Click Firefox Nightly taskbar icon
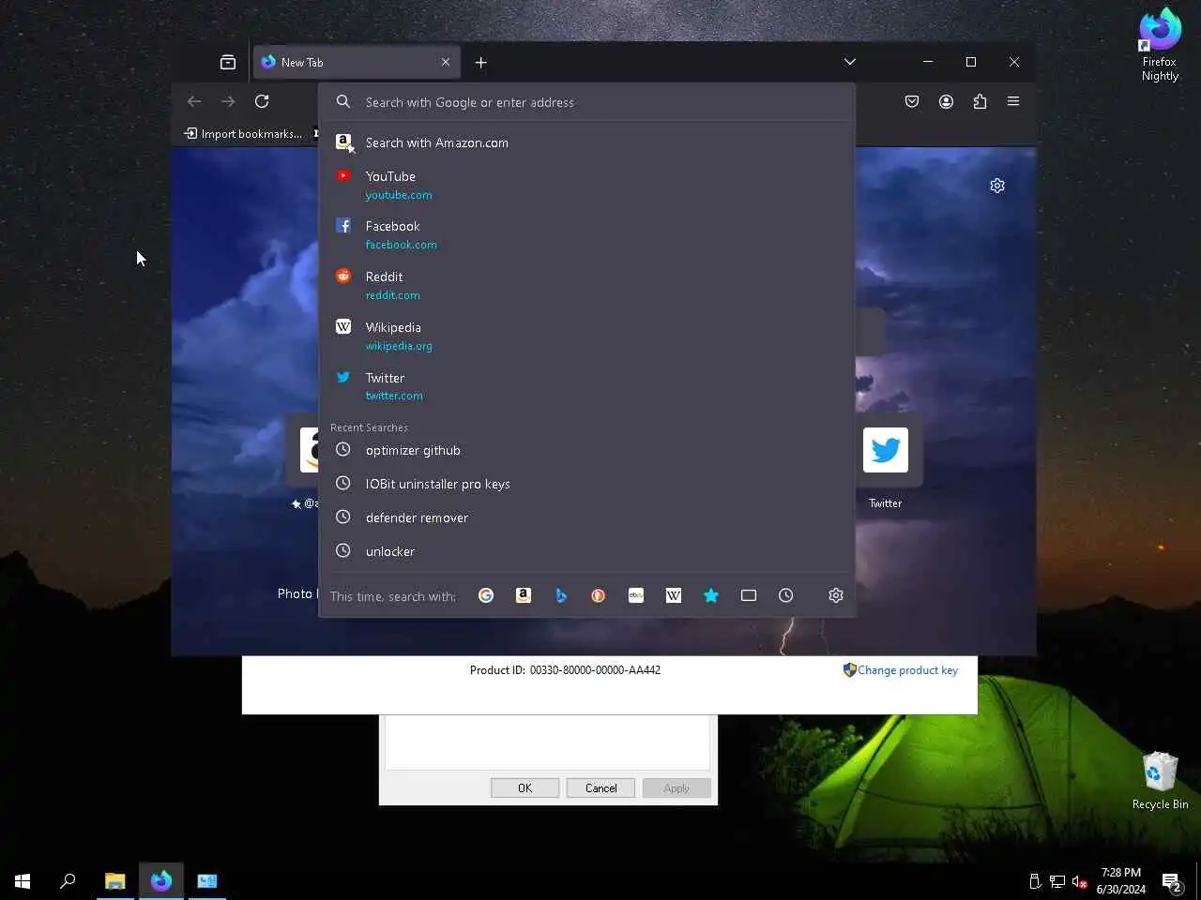Screen dimensions: 1201x900 point(161,881)
